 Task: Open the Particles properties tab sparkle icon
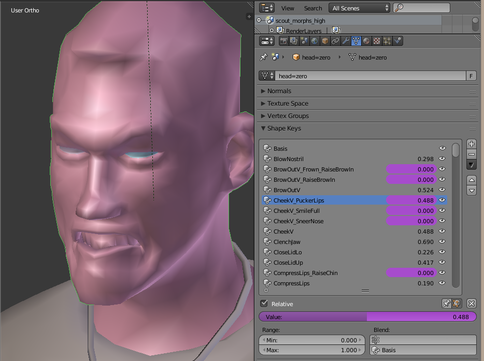pos(387,41)
